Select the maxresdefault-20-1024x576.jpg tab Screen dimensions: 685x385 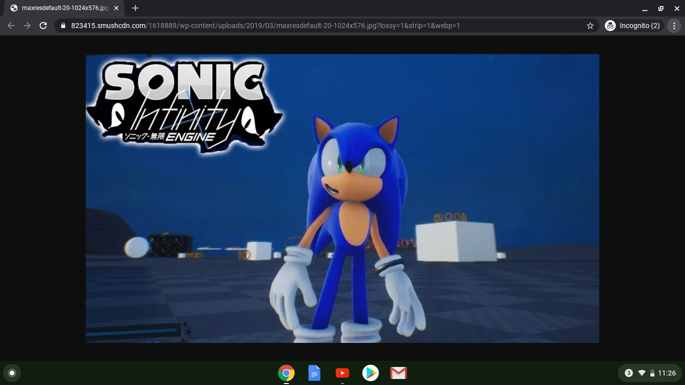point(64,9)
